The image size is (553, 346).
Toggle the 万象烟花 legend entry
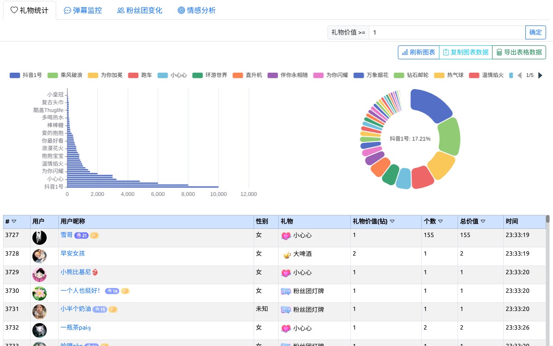coord(371,75)
